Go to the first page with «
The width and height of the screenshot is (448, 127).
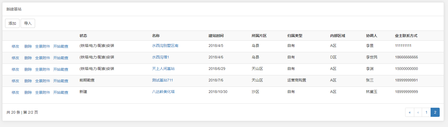(409, 112)
